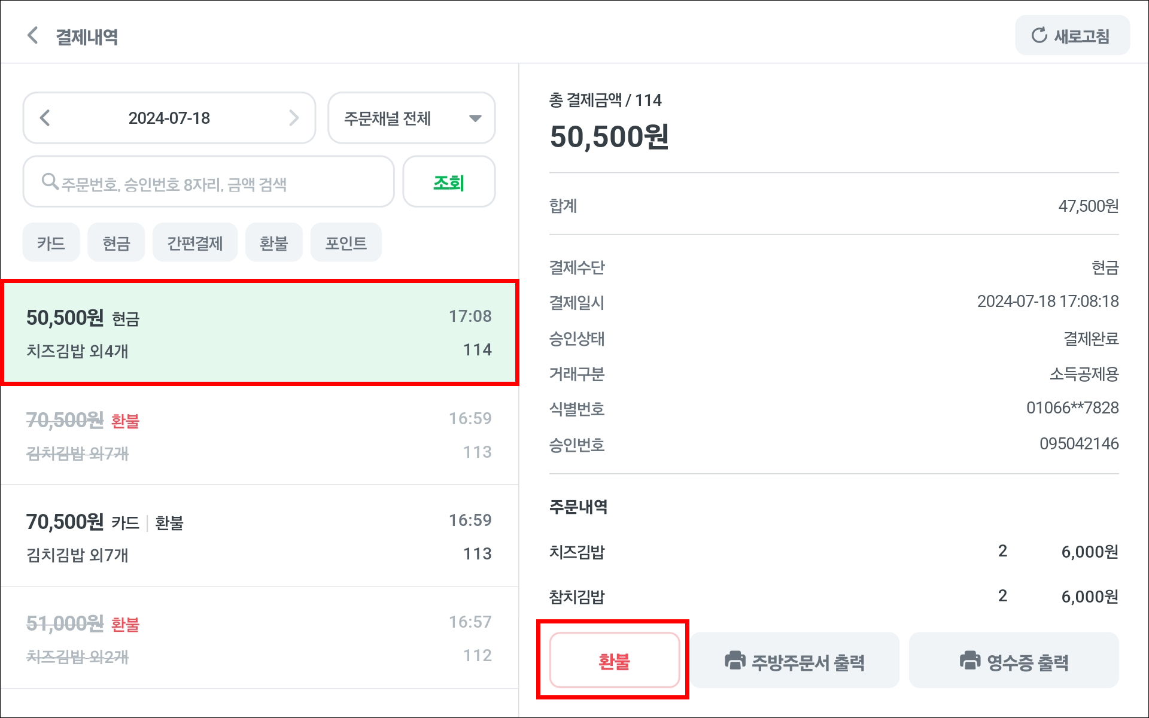Click the refresh icon in 새로고침
This screenshot has height=718, width=1149.
tap(1039, 35)
